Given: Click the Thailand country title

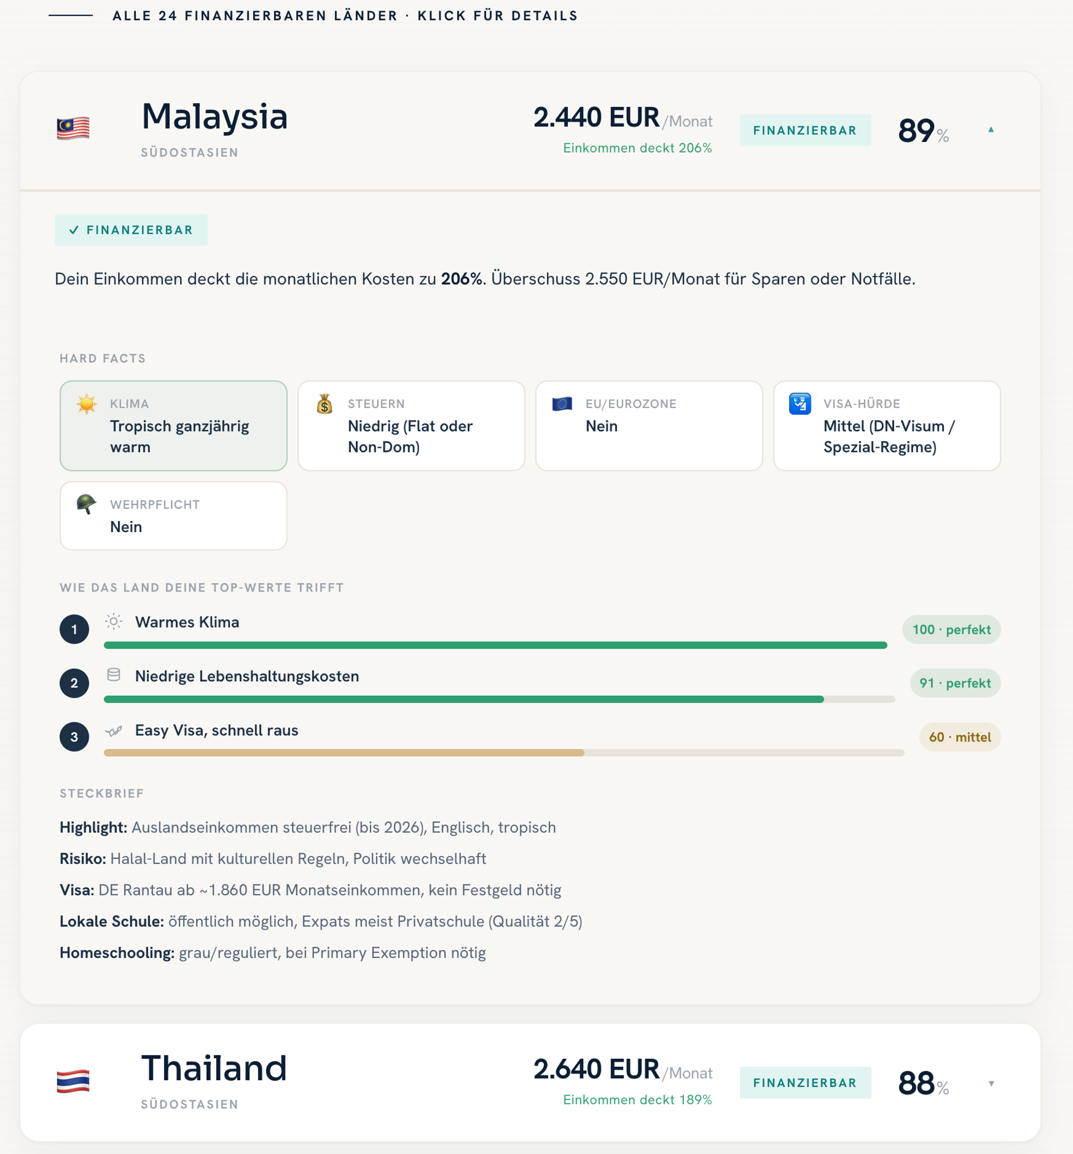Looking at the screenshot, I should 214,1068.
